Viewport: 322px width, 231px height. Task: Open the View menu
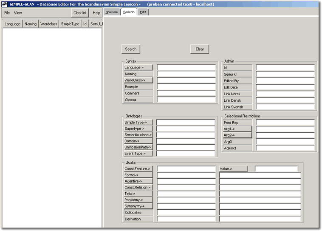click(x=18, y=13)
